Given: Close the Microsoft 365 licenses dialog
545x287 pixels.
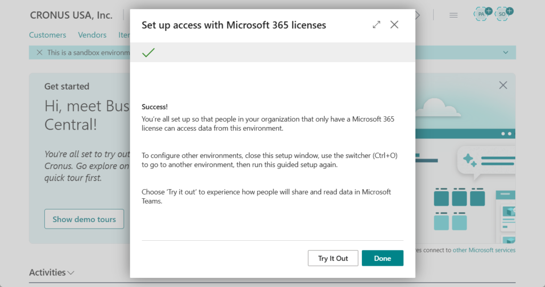Looking at the screenshot, I should [x=394, y=24].
